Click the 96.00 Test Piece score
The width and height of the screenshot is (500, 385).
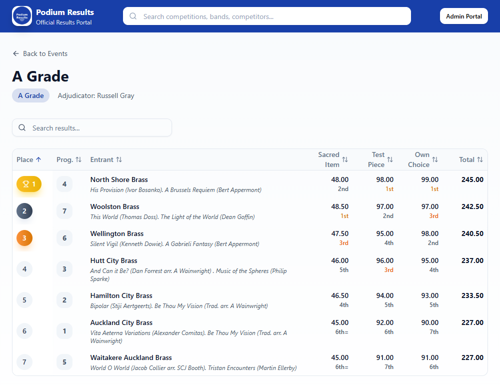pos(384,260)
